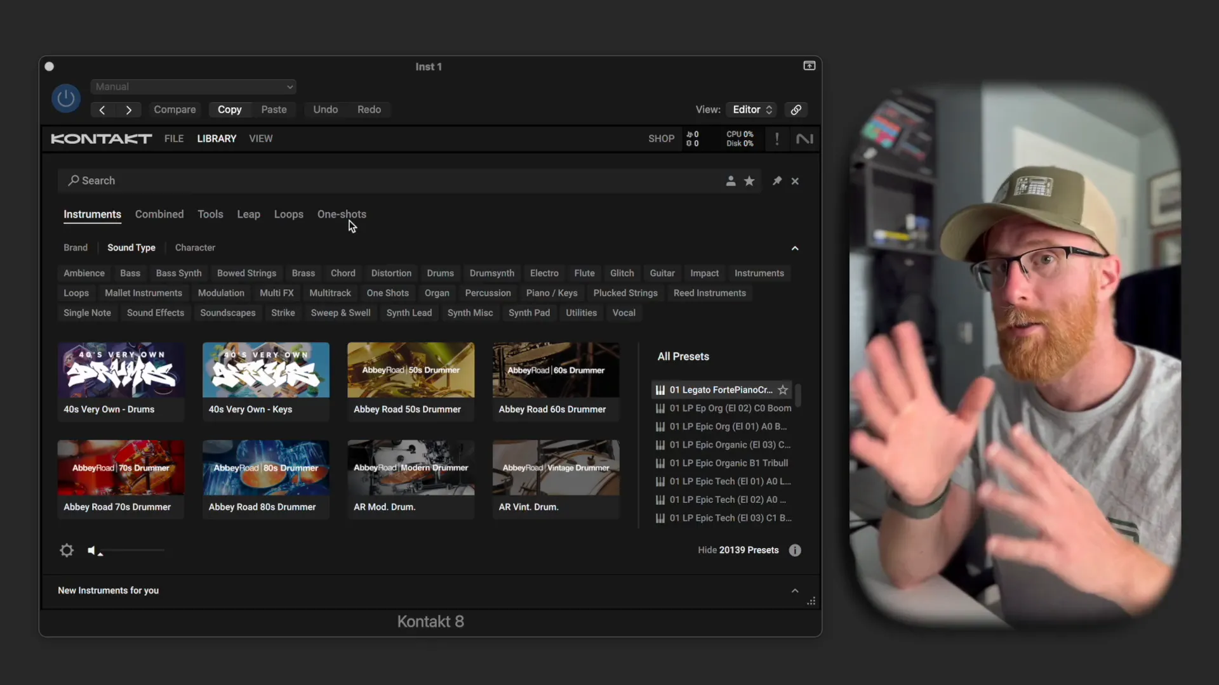Toggle the Guitar tag
1219x685 pixels.
(x=662, y=273)
